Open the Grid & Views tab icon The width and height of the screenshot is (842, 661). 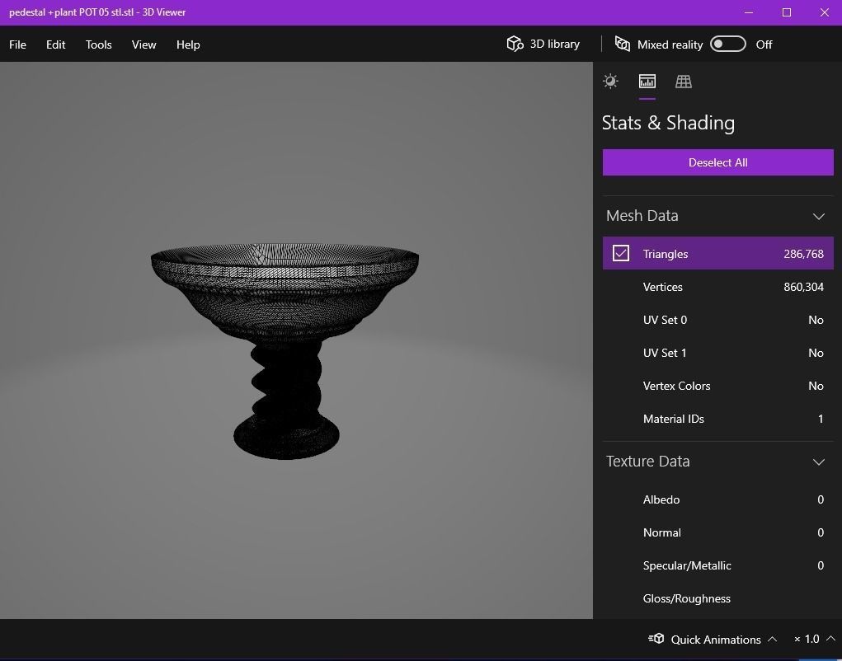(684, 82)
